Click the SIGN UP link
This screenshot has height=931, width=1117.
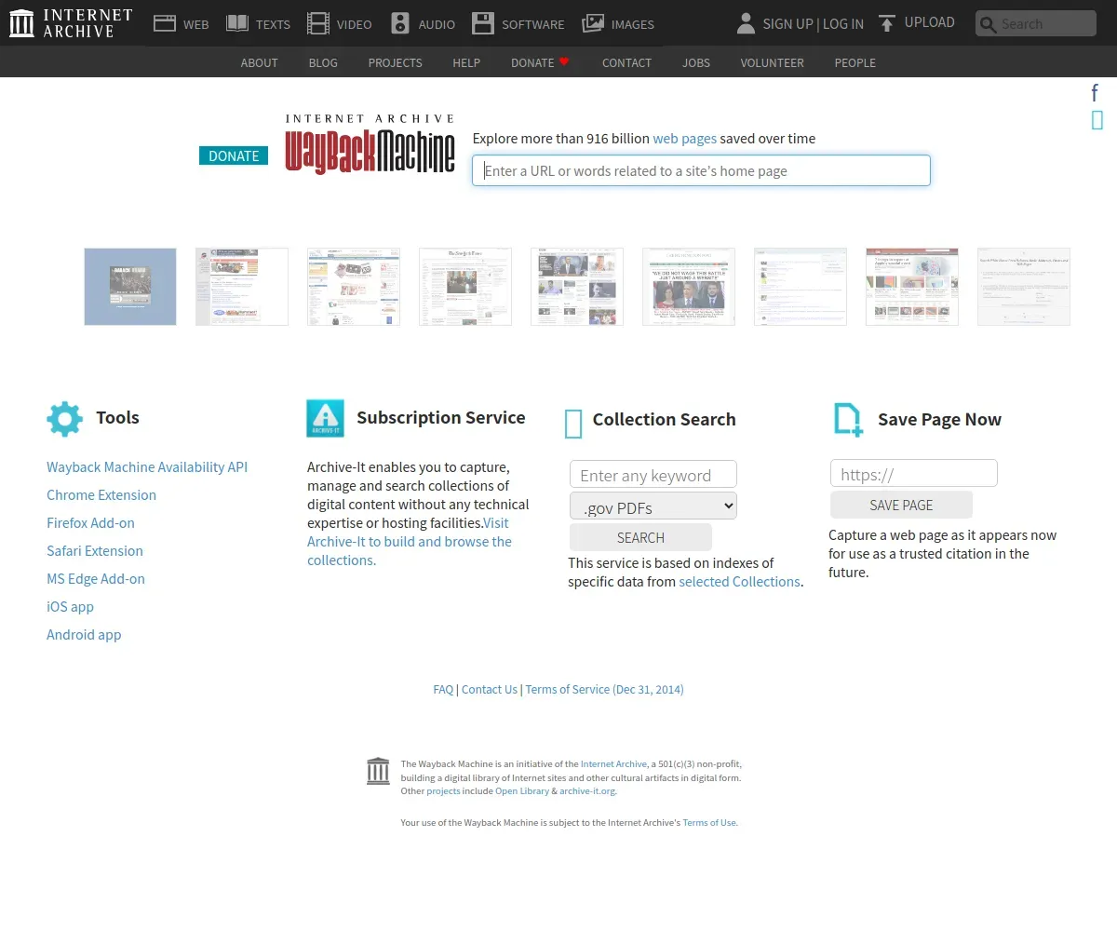click(x=787, y=24)
